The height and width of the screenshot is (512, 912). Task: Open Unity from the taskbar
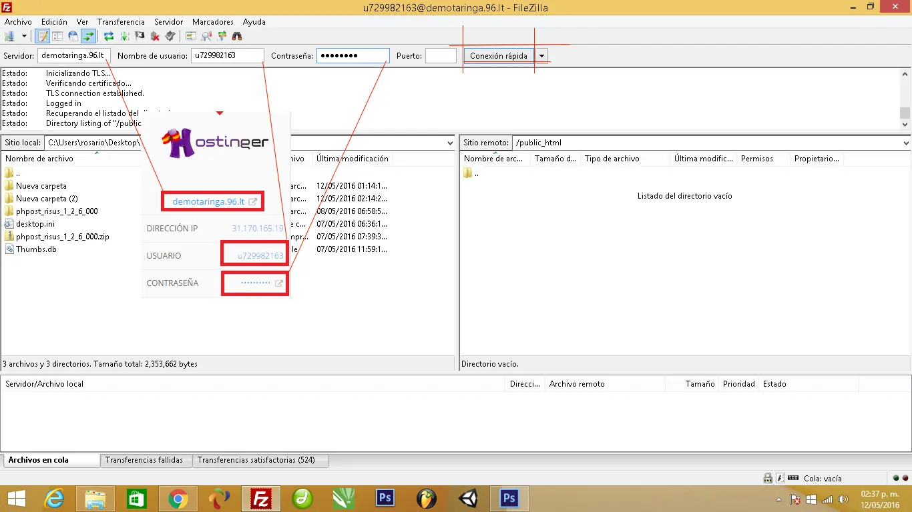467,499
